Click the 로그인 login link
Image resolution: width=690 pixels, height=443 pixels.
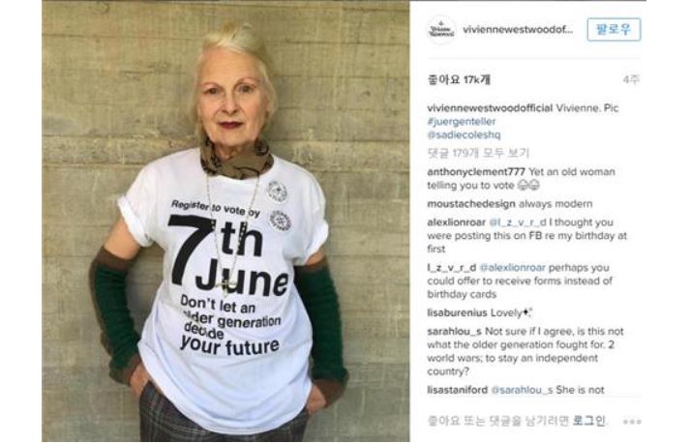pos(588,421)
